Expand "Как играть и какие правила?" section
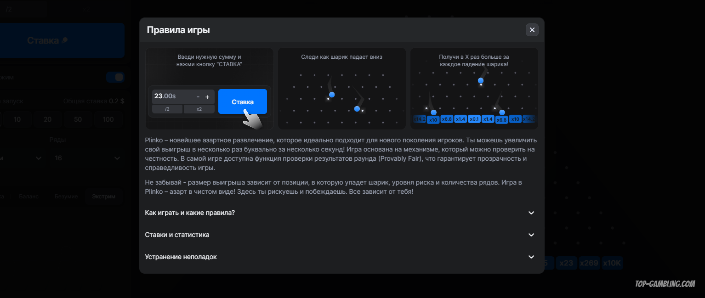Image resolution: width=705 pixels, height=298 pixels. 341,213
